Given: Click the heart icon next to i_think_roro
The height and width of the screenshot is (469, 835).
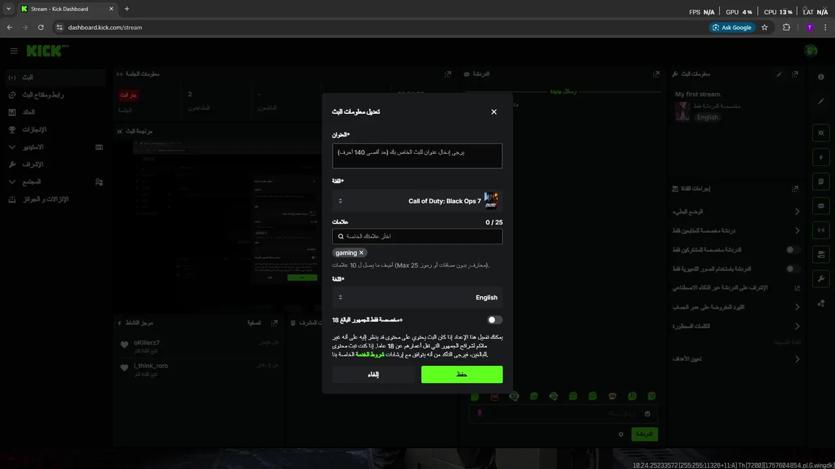Looking at the screenshot, I should (125, 368).
